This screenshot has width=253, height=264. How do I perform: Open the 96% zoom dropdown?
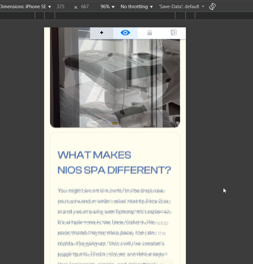coord(107,7)
